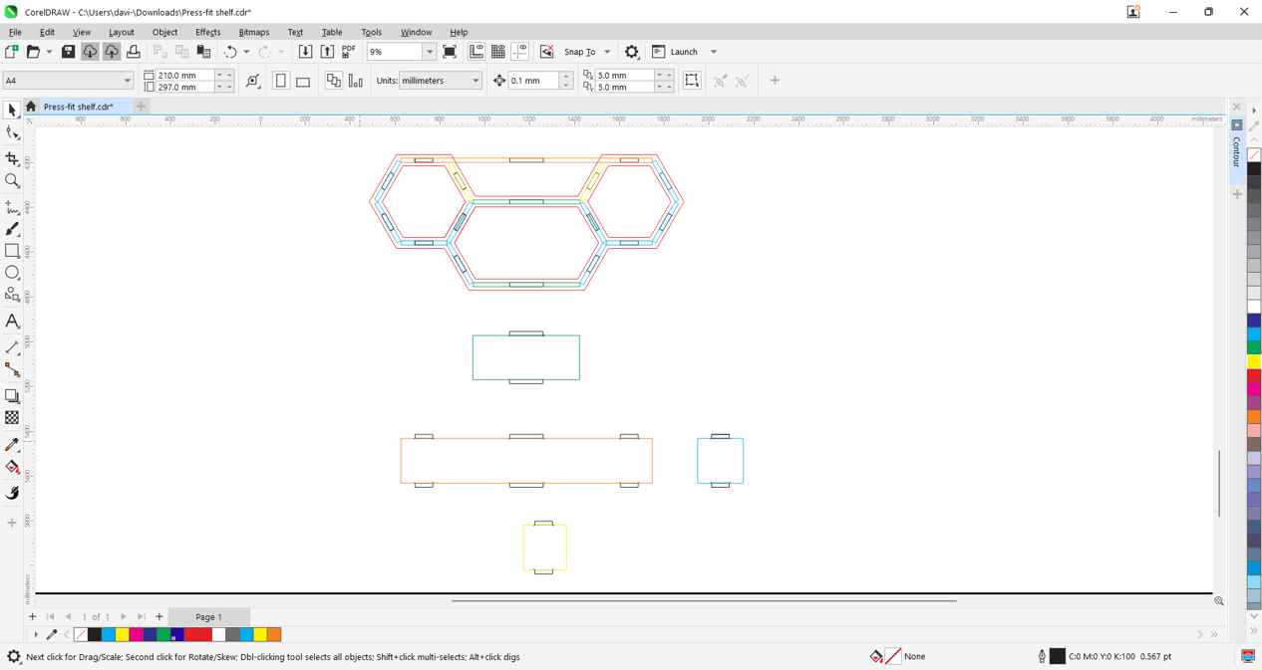This screenshot has width=1262, height=670.
Task: Open the Units millimeters dropdown
Action: (x=475, y=81)
